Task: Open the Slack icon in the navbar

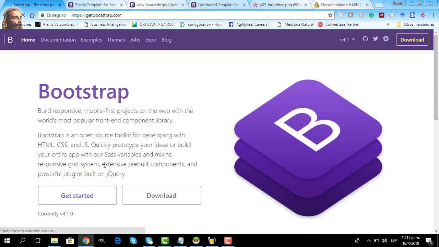Action: click(x=386, y=39)
